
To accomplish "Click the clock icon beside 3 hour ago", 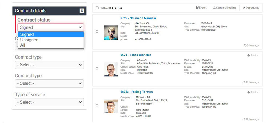I will (245, 45).
